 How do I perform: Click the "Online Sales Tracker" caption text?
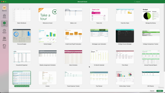point(125,86)
